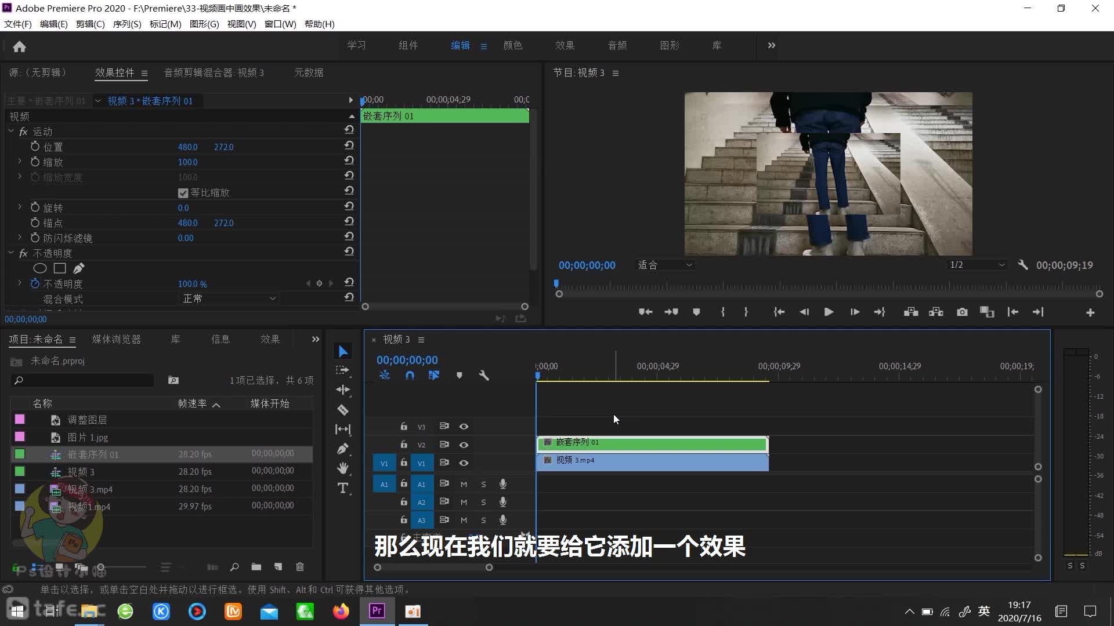Open 元数据 panel tab
Viewport: 1114px width, 626px height.
click(x=309, y=72)
